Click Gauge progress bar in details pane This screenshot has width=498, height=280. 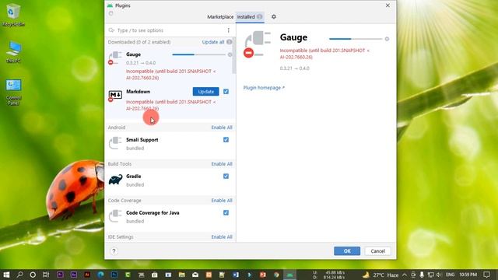pos(356,39)
